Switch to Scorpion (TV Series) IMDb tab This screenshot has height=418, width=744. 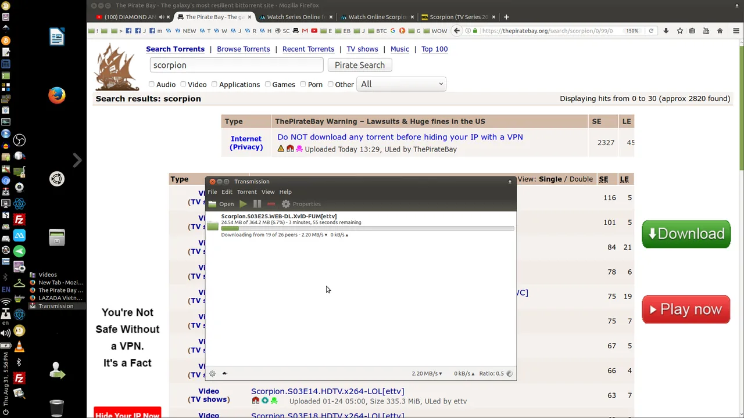point(458,17)
